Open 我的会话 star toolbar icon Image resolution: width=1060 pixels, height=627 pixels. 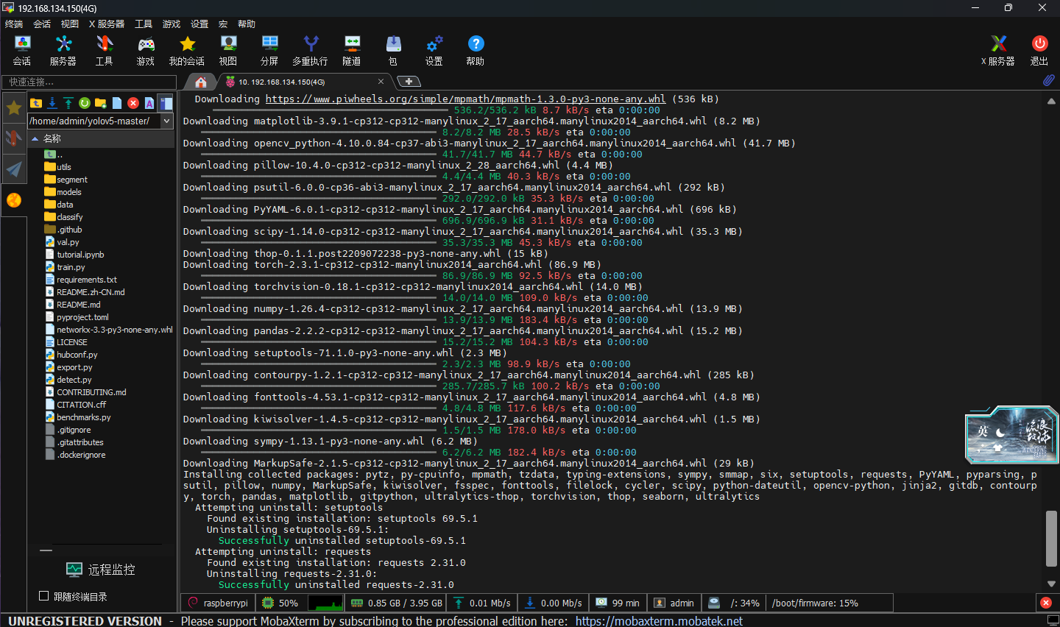(x=187, y=51)
